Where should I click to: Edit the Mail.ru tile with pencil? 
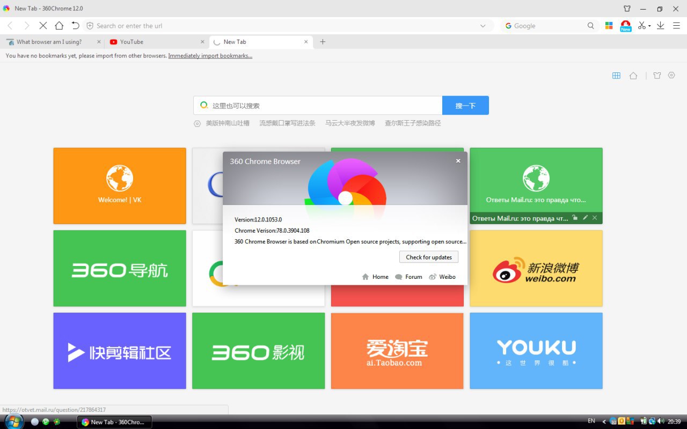585,218
